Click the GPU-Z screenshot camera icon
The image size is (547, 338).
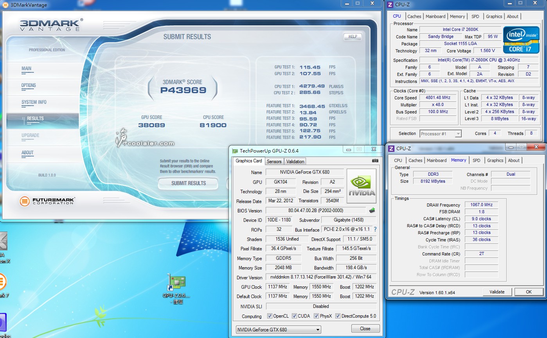point(375,161)
